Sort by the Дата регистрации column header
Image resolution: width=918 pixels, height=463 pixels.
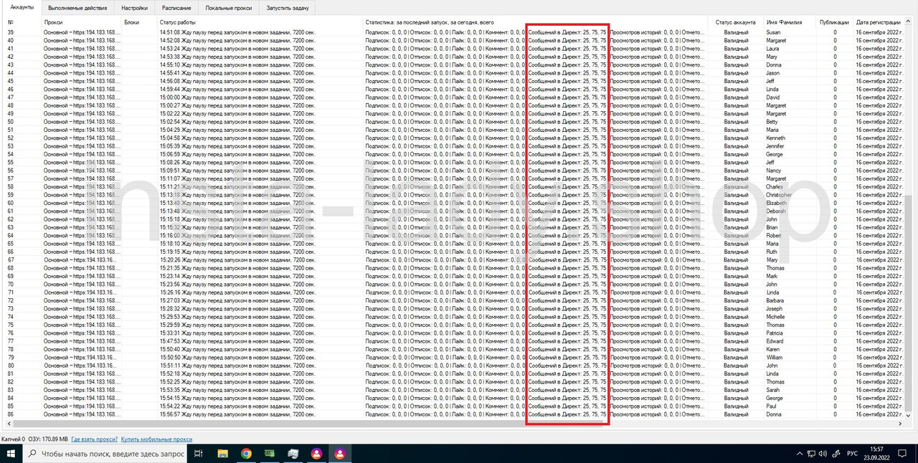tap(879, 23)
